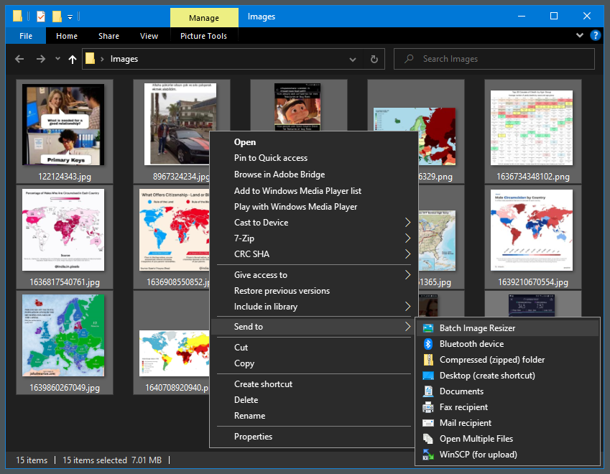
Task: Click the Mail recipient icon
Action: 428,423
